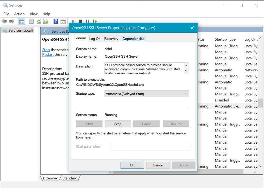This screenshot has height=188, width=264.
Task: Open the Dependencies tab
Action: pyautogui.click(x=133, y=39)
